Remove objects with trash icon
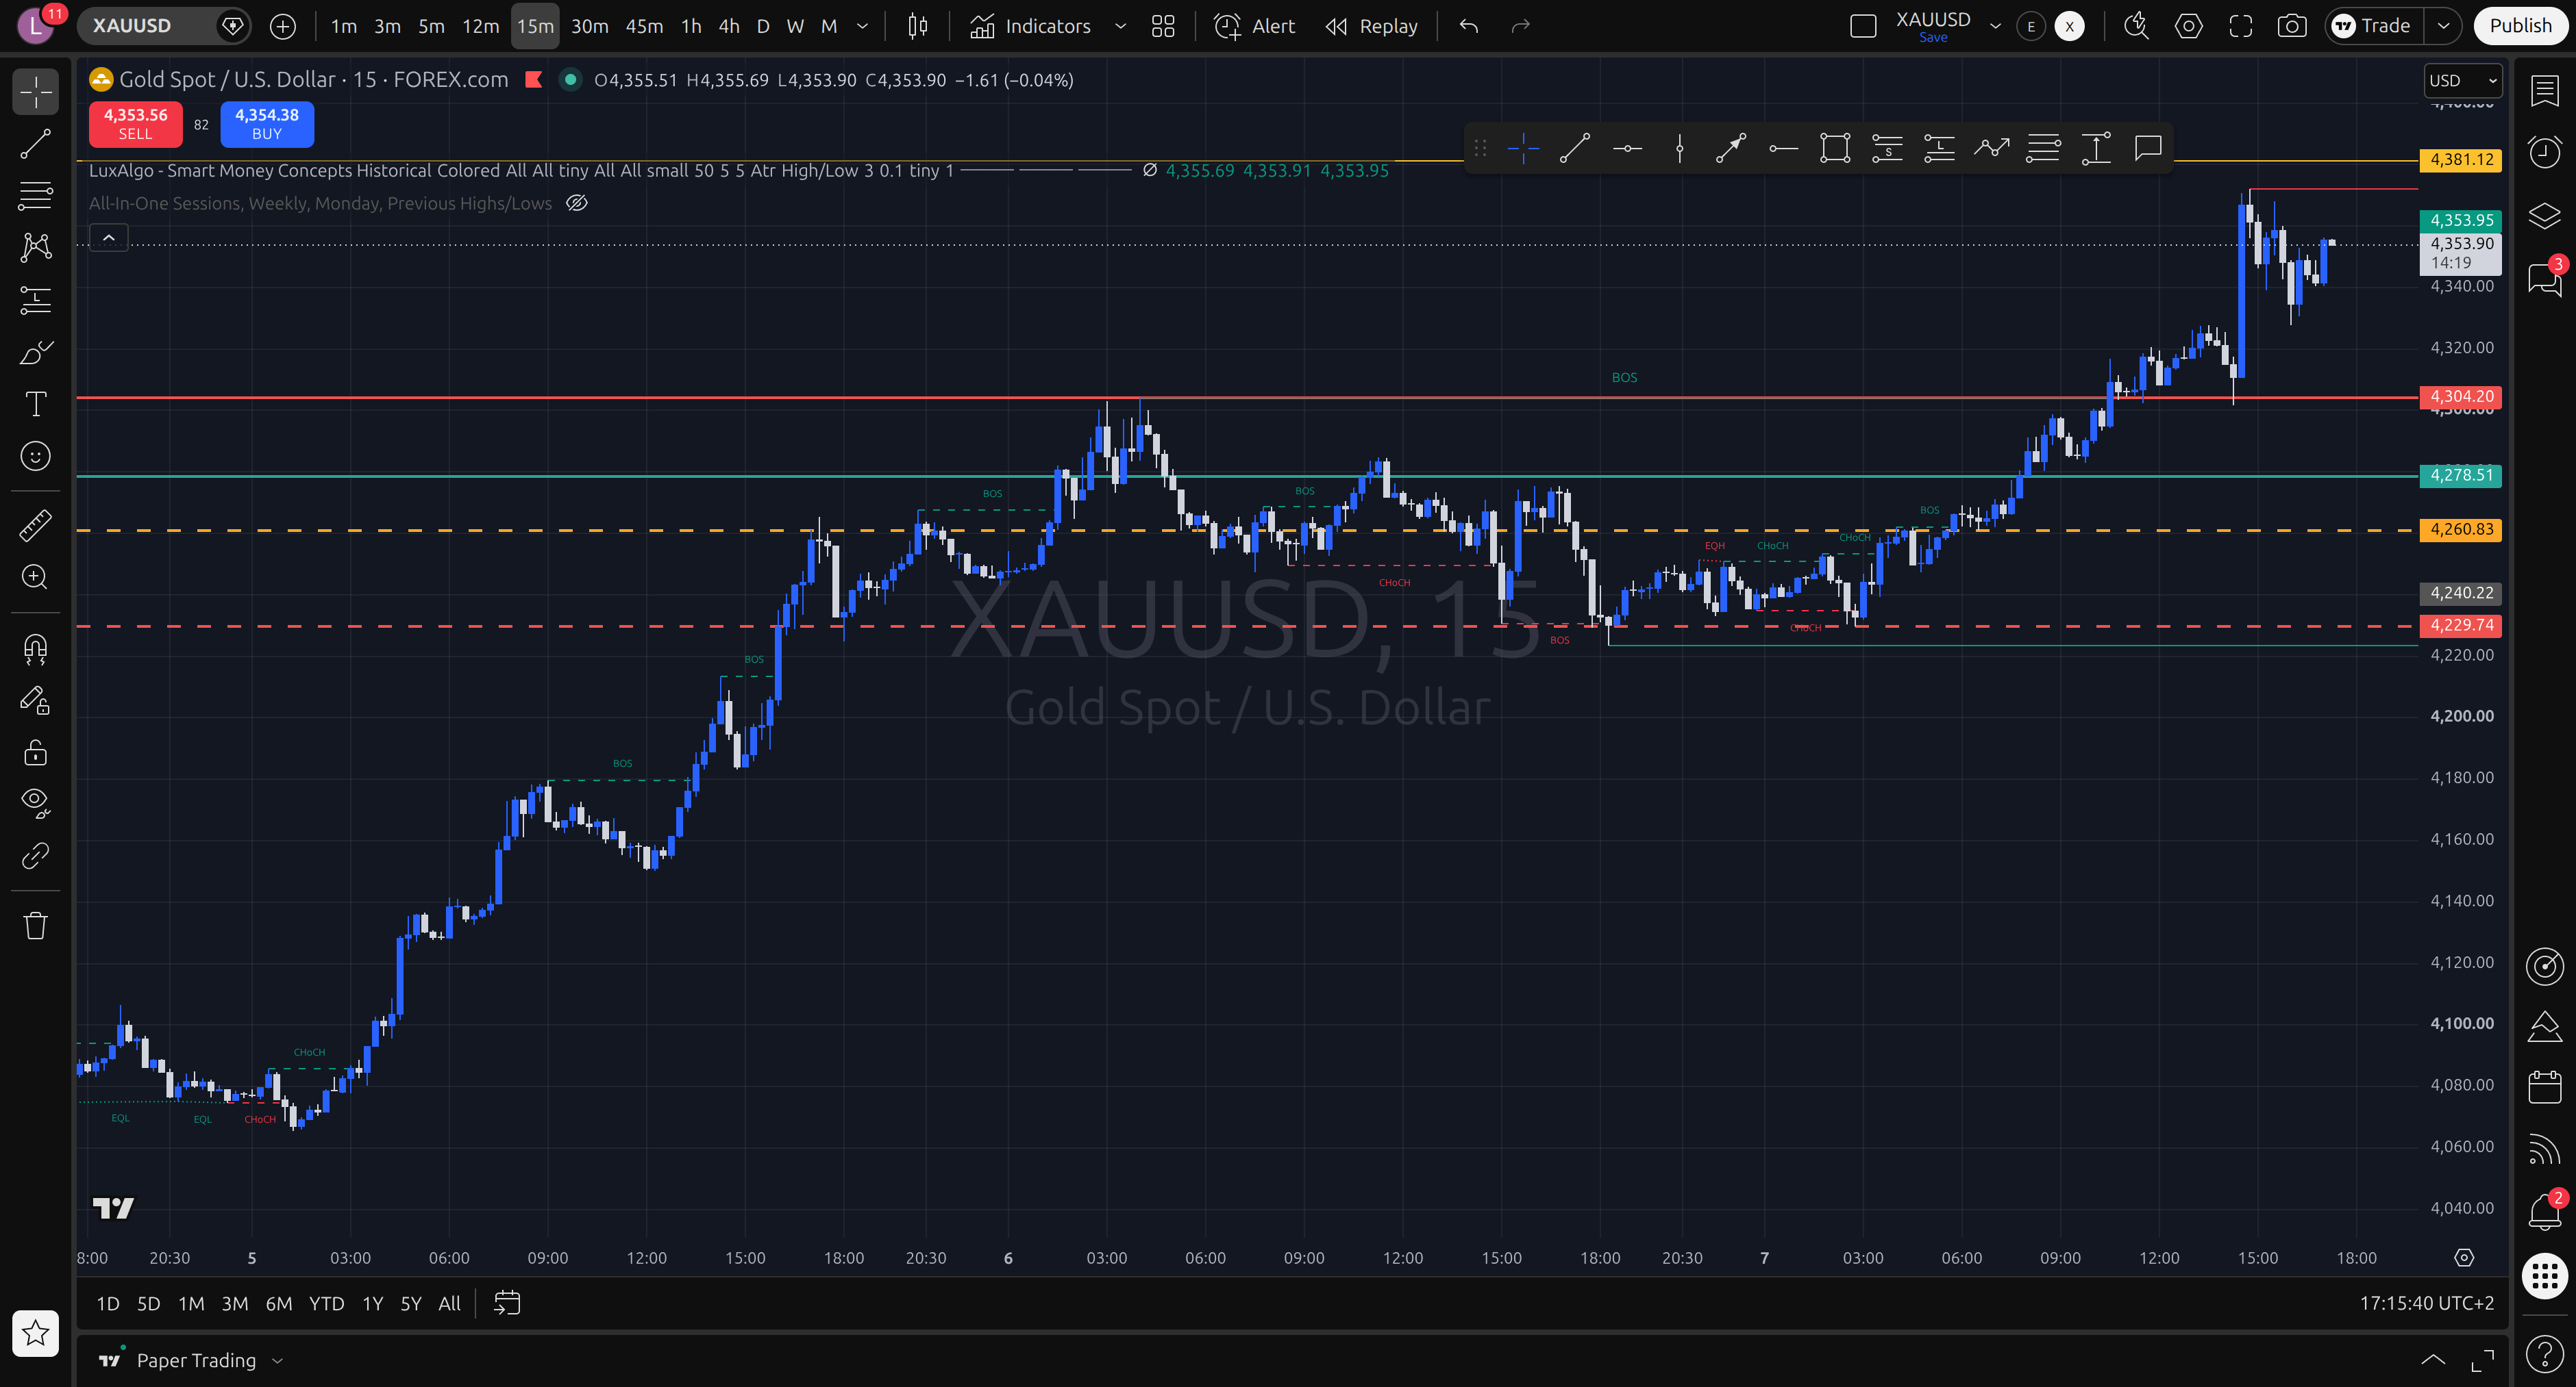 click(36, 926)
